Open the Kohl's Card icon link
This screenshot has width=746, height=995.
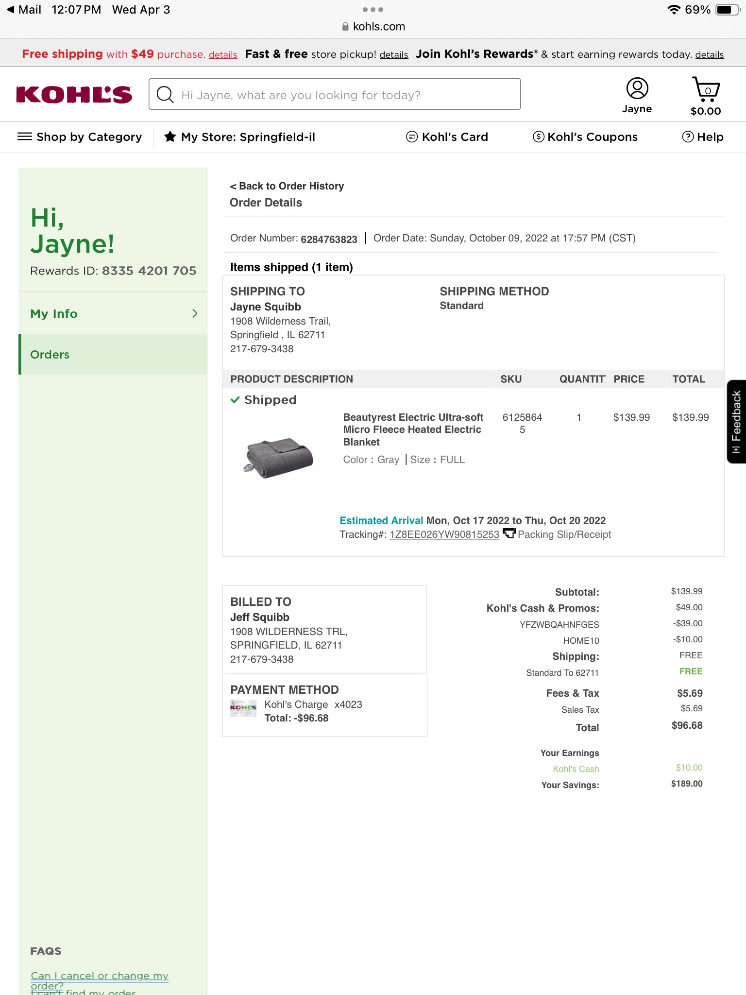(x=412, y=137)
